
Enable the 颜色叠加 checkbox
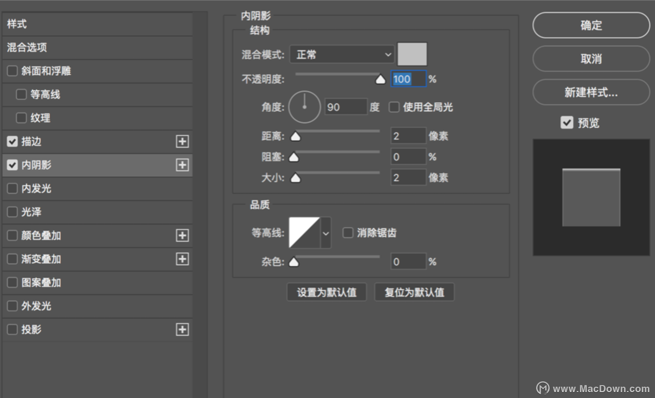click(x=12, y=236)
